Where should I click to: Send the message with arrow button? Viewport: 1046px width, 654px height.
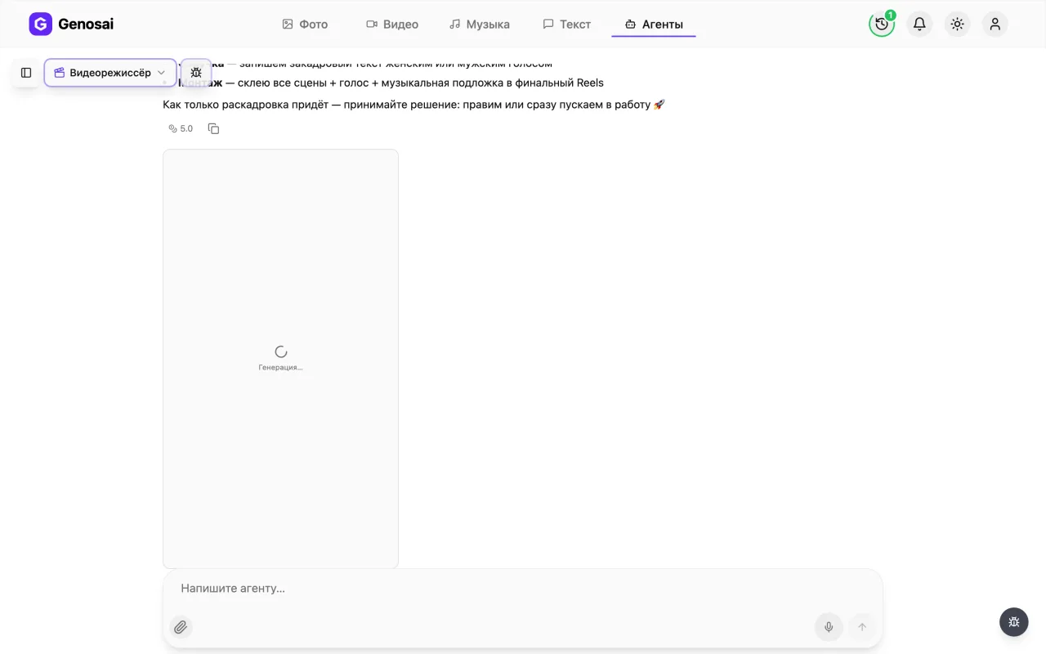861,627
